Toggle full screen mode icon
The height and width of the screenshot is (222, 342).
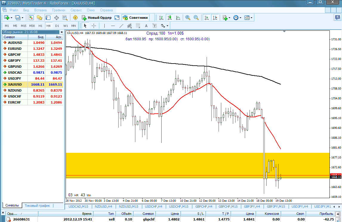(x=117, y=18)
